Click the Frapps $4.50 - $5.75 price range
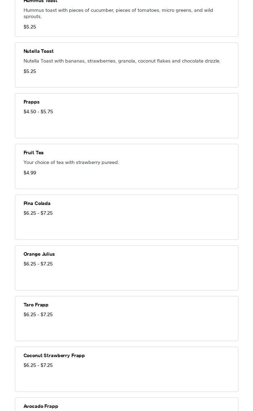 point(38,112)
